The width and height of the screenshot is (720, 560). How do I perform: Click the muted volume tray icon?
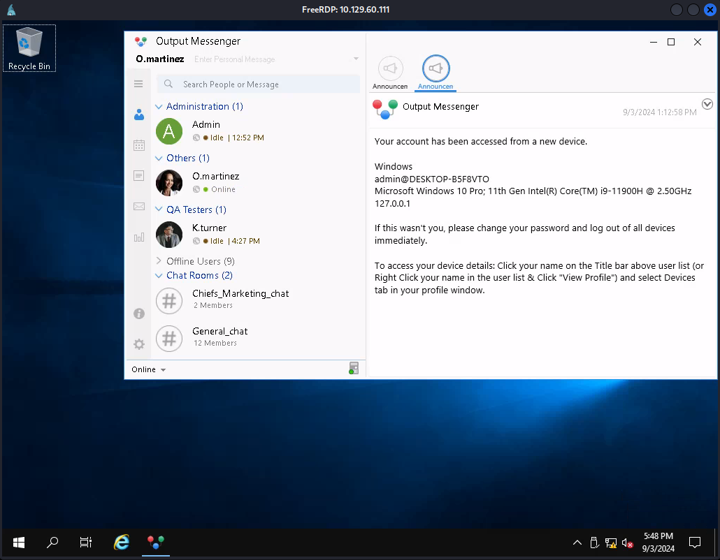coord(627,543)
